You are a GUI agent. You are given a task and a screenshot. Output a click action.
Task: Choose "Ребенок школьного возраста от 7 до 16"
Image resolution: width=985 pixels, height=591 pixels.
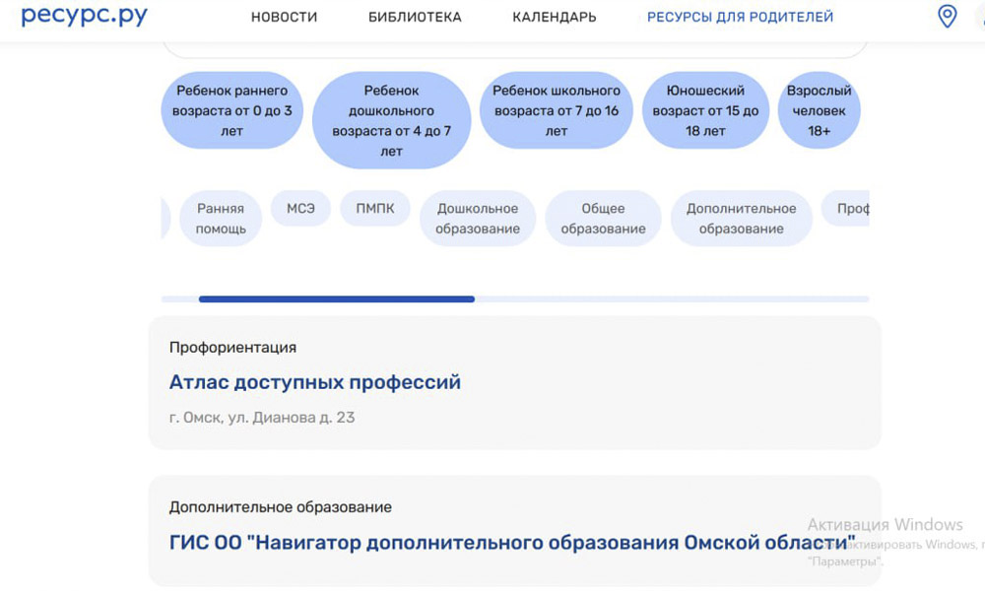click(x=556, y=110)
